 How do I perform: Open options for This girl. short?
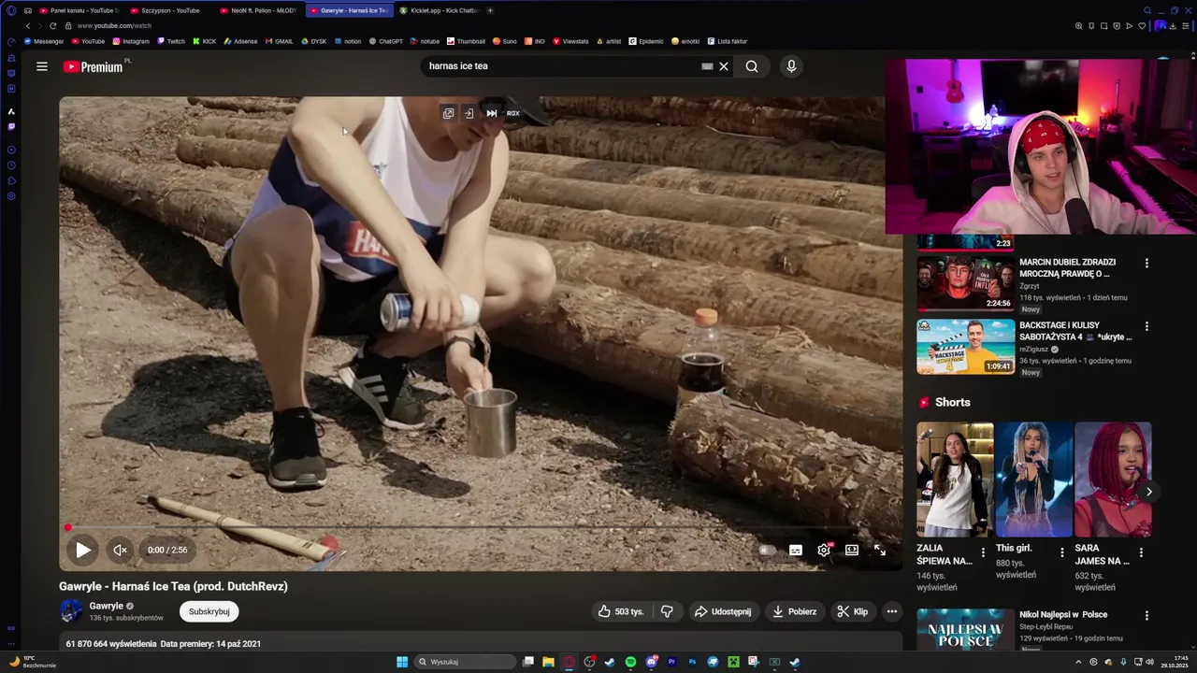[1062, 552]
